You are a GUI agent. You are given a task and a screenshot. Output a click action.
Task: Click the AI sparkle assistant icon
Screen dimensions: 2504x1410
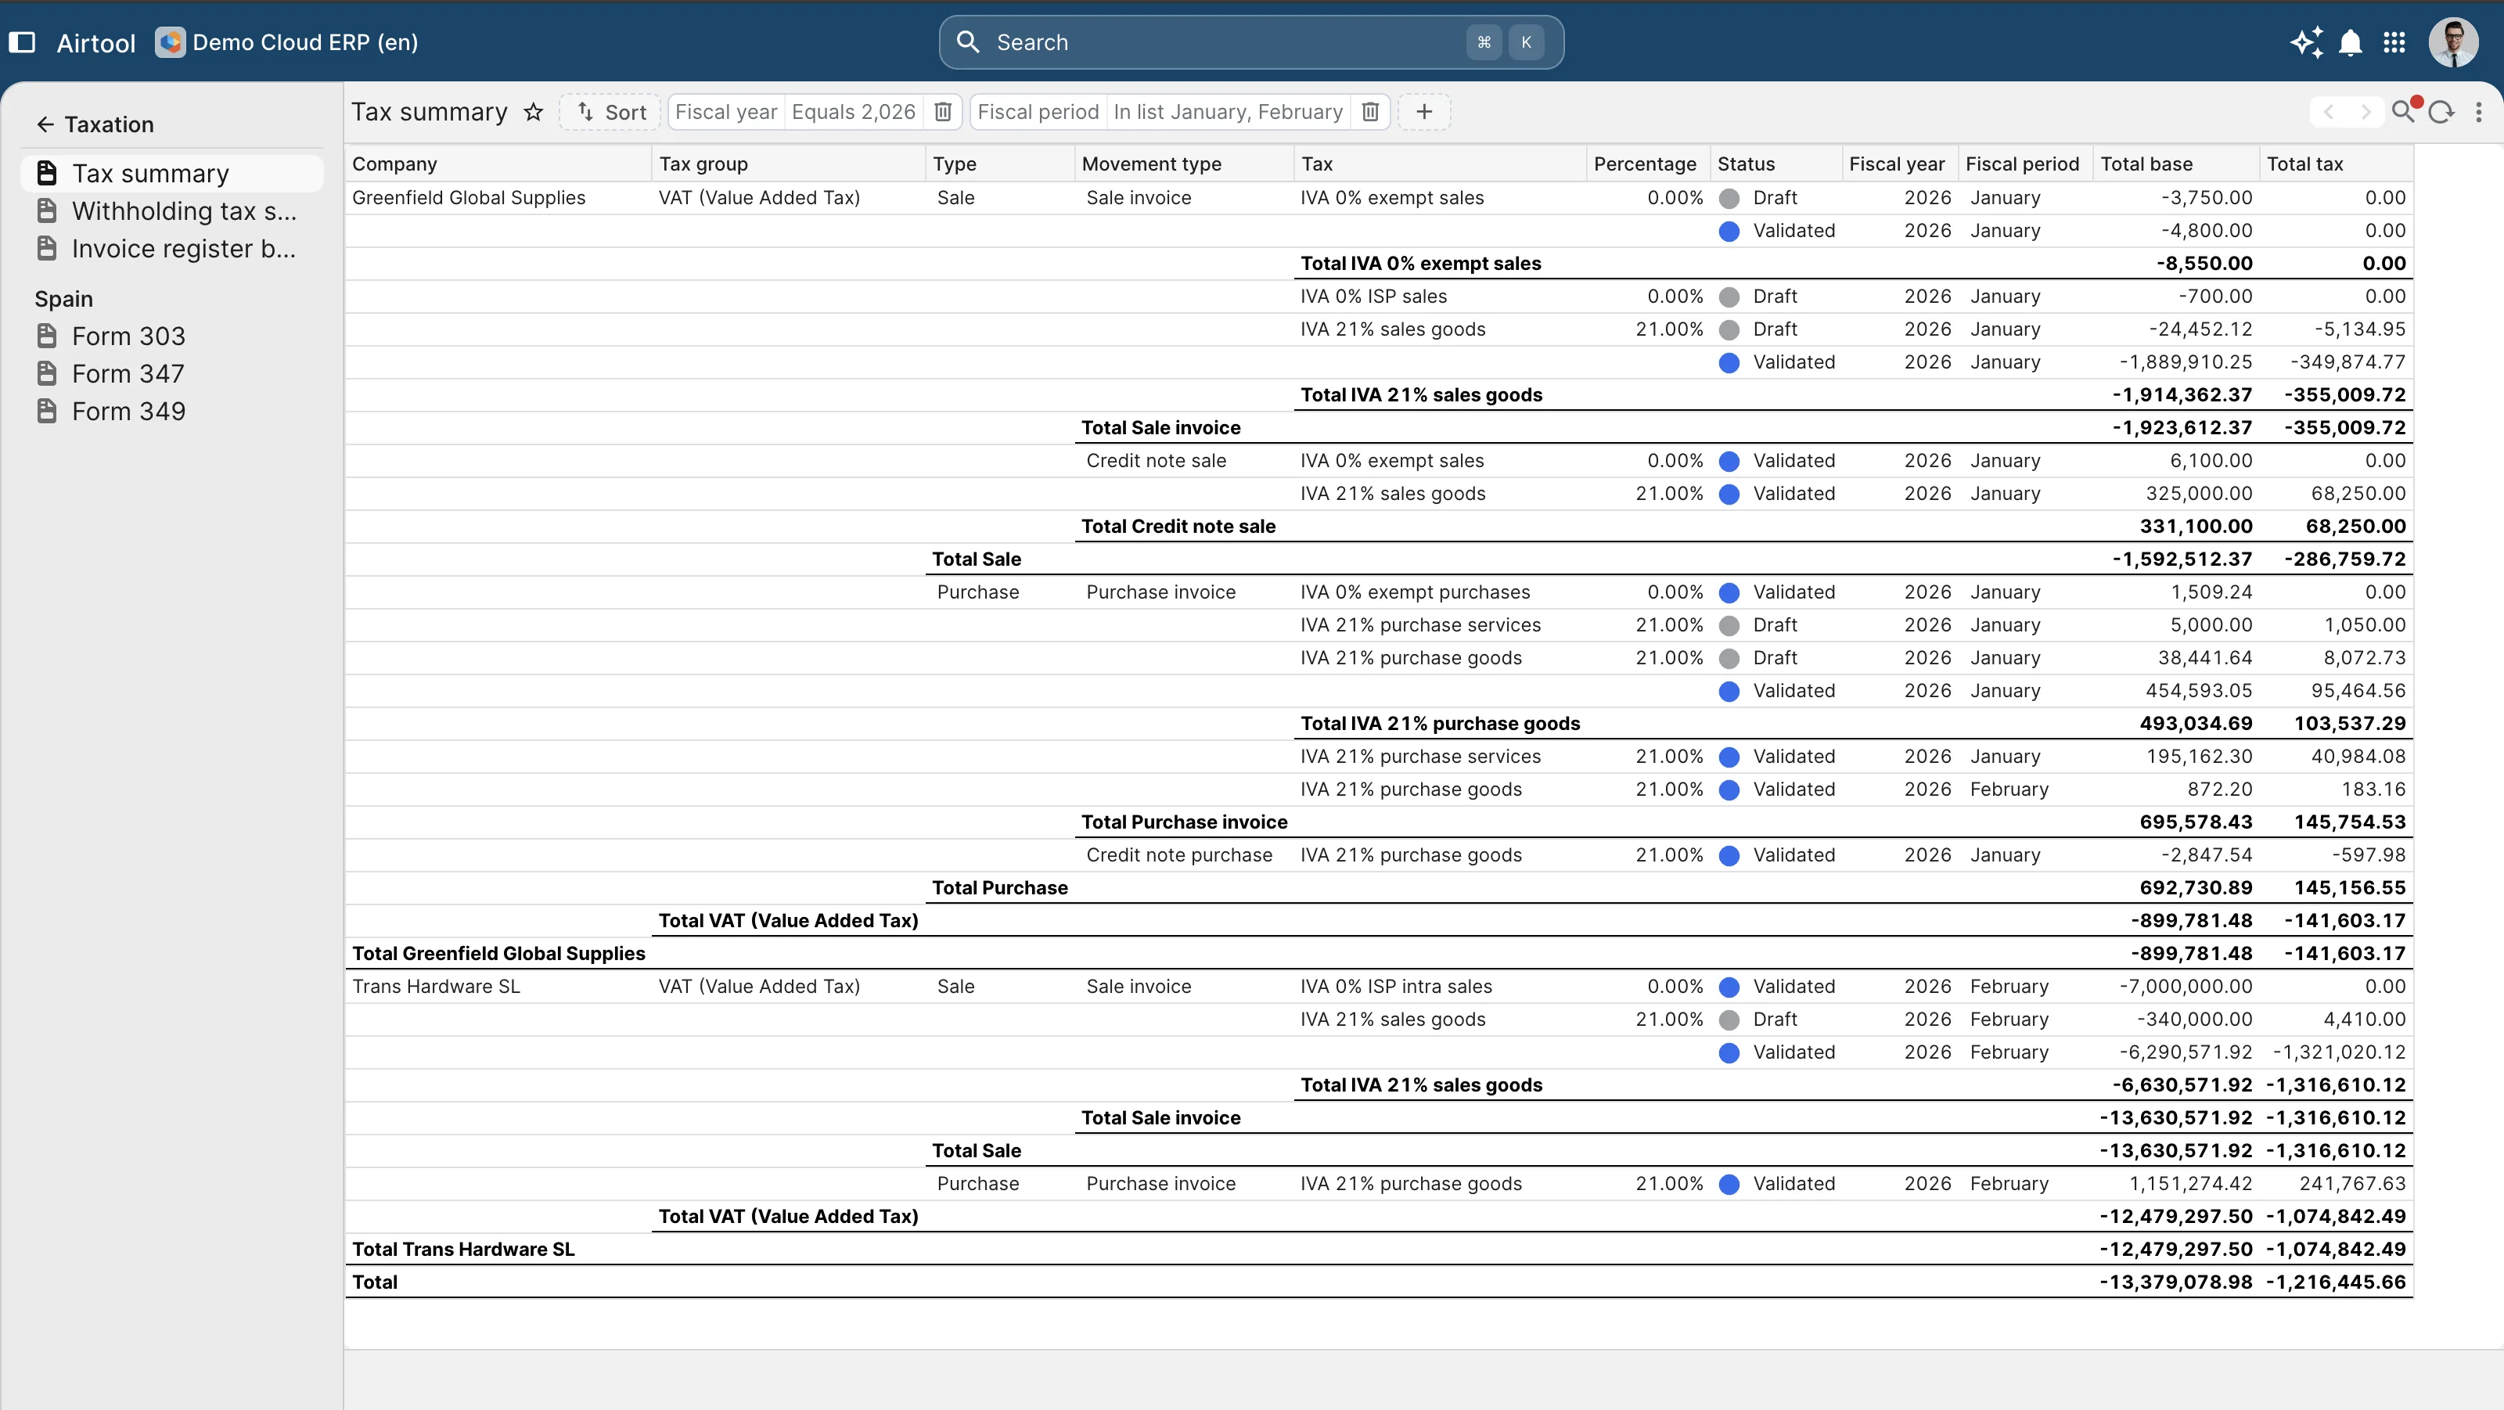(x=2307, y=41)
